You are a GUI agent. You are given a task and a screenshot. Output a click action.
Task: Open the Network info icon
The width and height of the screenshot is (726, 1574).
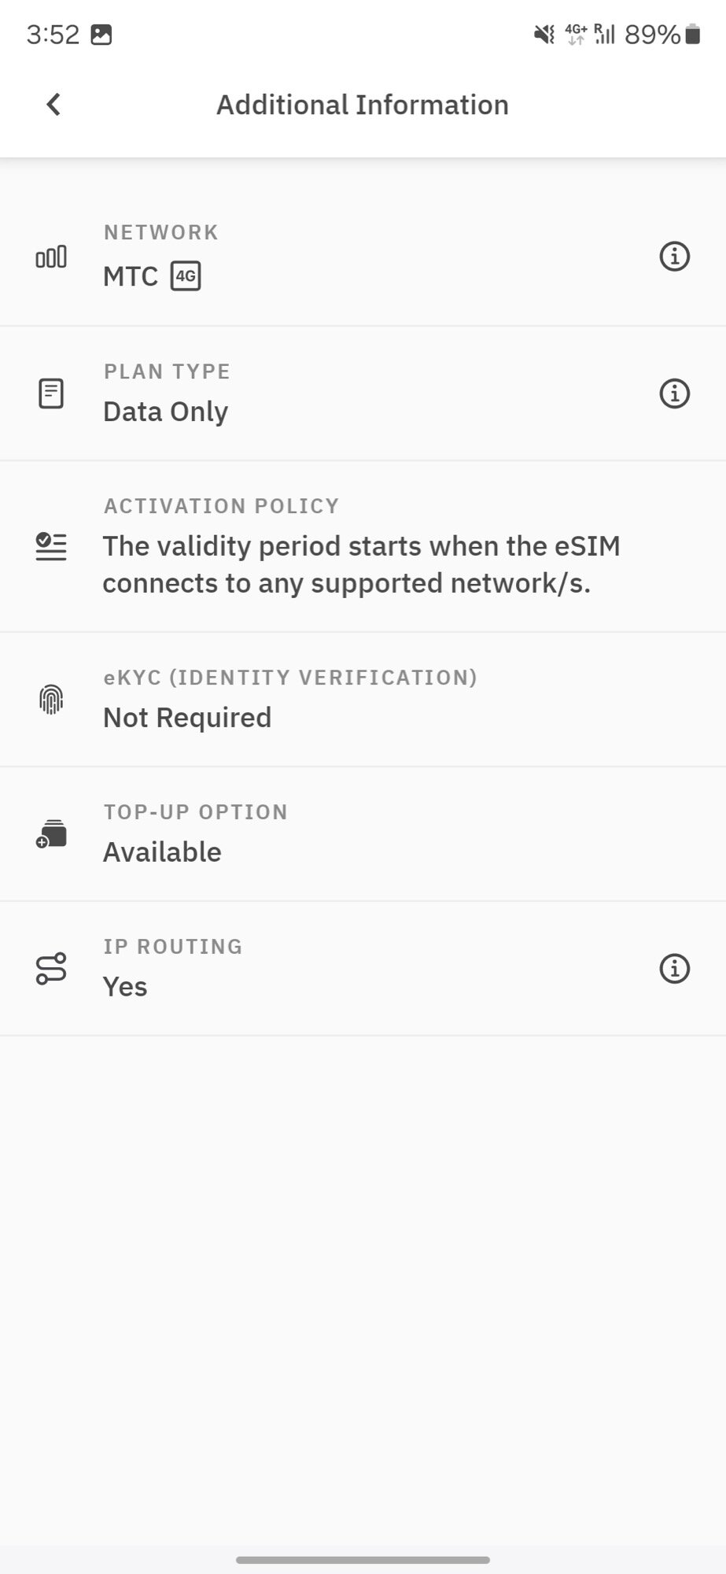pyautogui.click(x=674, y=257)
